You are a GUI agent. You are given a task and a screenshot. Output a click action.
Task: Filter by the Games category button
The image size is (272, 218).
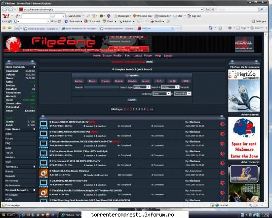click(x=105, y=81)
